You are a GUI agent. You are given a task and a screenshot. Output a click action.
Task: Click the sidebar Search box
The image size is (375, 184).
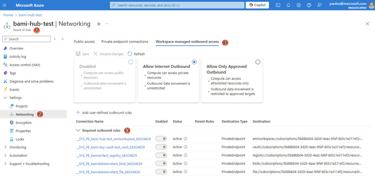[27, 39]
